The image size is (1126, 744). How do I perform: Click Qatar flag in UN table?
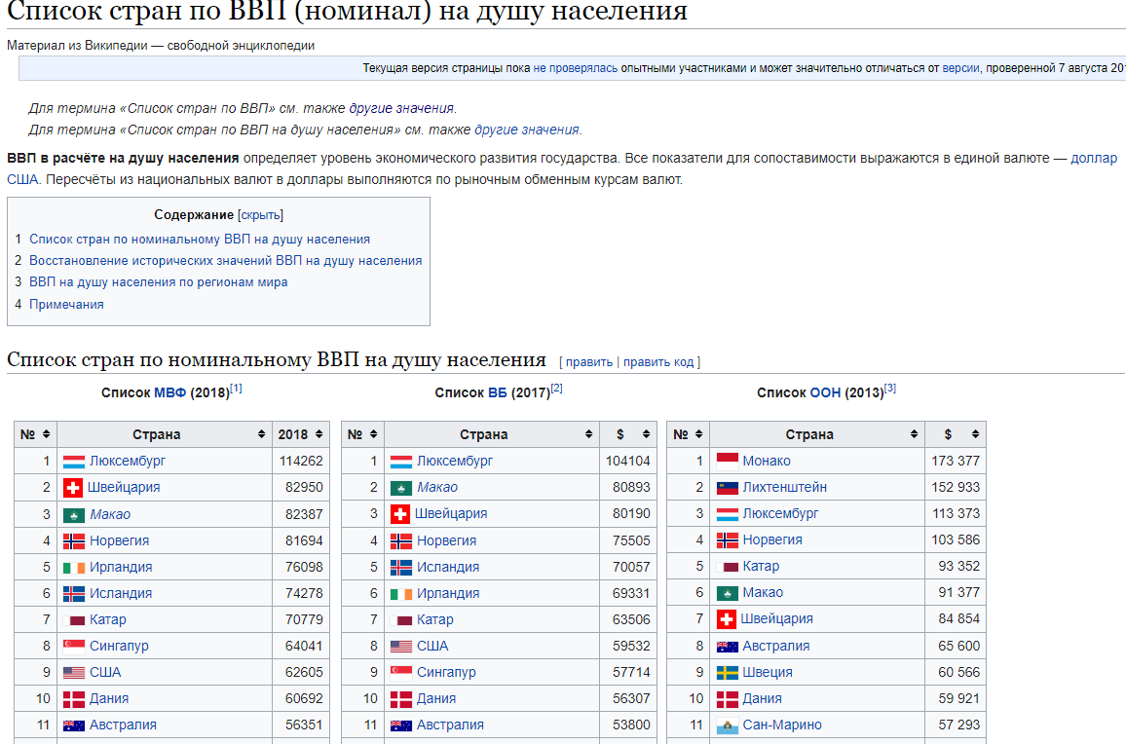click(x=728, y=567)
